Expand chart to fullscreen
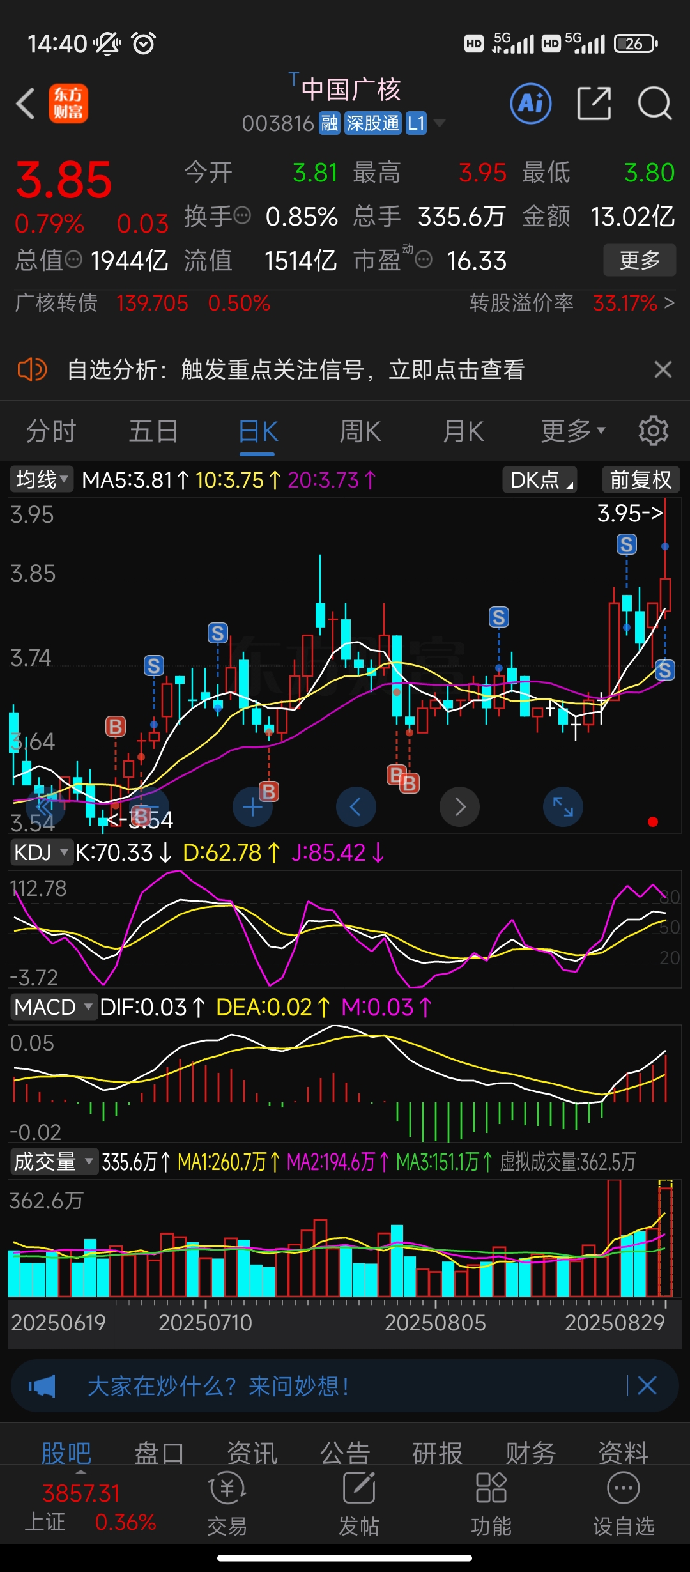Viewport: 690px width, 1572px height. (x=563, y=807)
